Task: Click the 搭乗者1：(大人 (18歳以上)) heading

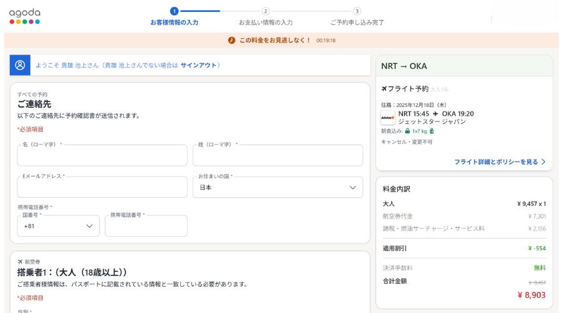Action: (x=72, y=272)
